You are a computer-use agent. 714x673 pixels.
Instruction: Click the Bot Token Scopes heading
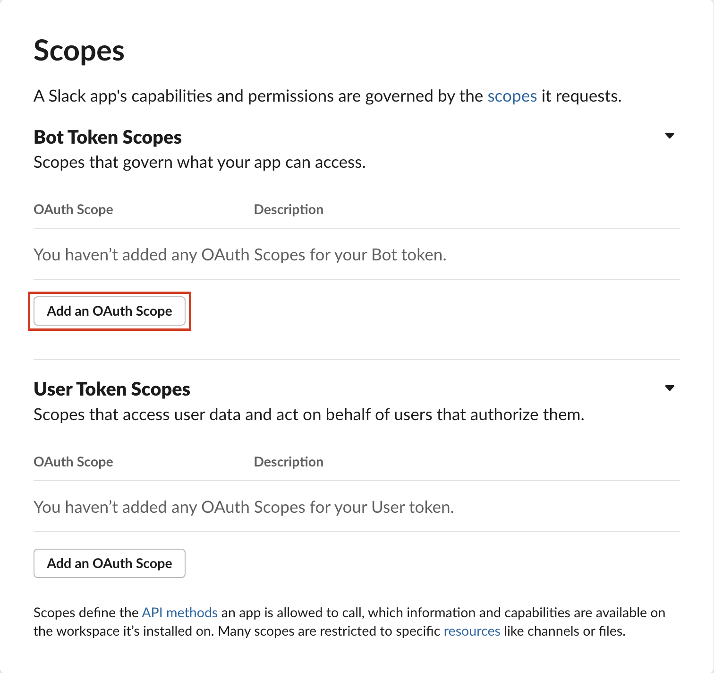(108, 138)
